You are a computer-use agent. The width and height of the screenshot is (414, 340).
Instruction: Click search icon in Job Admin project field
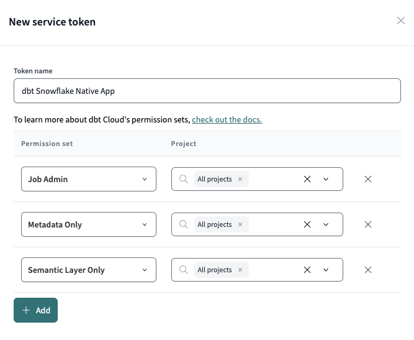(x=183, y=179)
